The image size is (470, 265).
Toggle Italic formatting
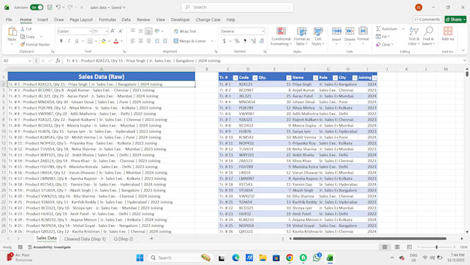click(x=69, y=41)
